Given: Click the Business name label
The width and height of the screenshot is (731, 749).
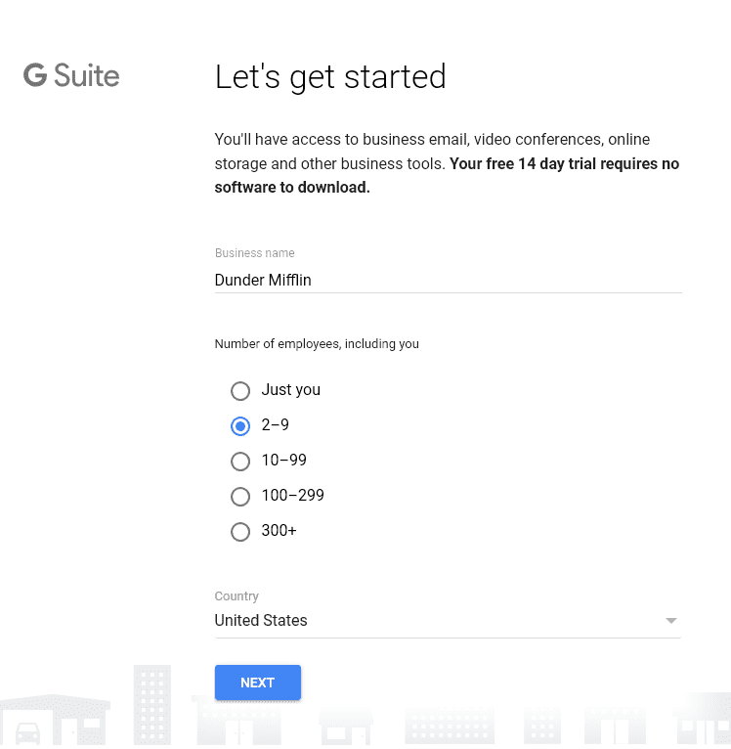Looking at the screenshot, I should point(254,252).
